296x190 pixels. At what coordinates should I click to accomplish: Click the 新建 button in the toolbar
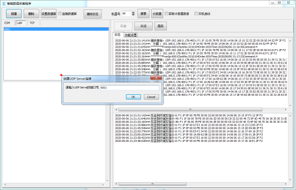[x=14, y=14]
